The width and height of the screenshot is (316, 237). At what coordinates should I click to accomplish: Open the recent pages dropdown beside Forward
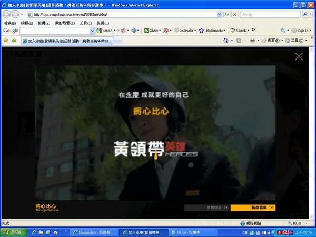(x=22, y=14)
